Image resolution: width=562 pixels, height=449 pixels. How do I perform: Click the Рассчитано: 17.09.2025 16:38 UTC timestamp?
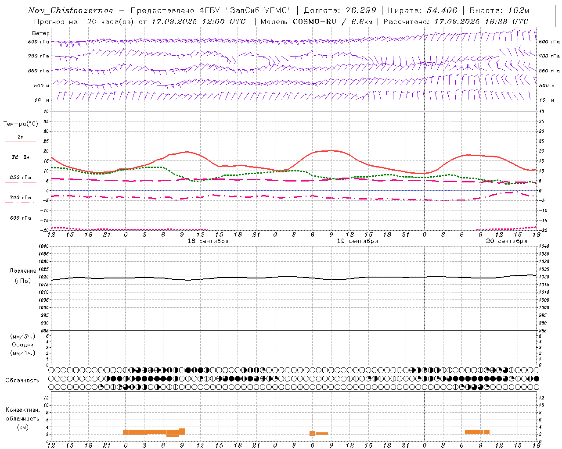click(x=456, y=21)
